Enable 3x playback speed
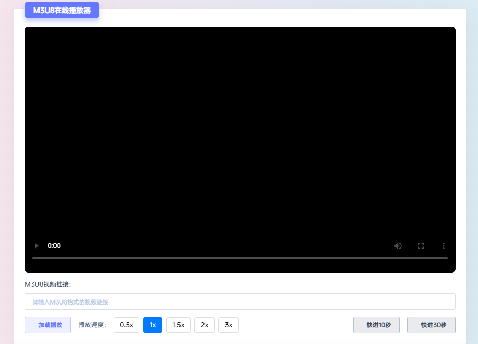Screen dimensions: 478x344 click(x=229, y=325)
